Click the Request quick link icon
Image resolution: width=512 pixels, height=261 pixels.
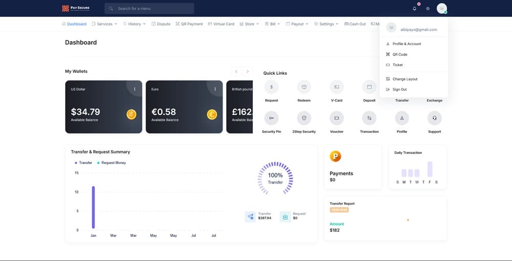click(271, 87)
